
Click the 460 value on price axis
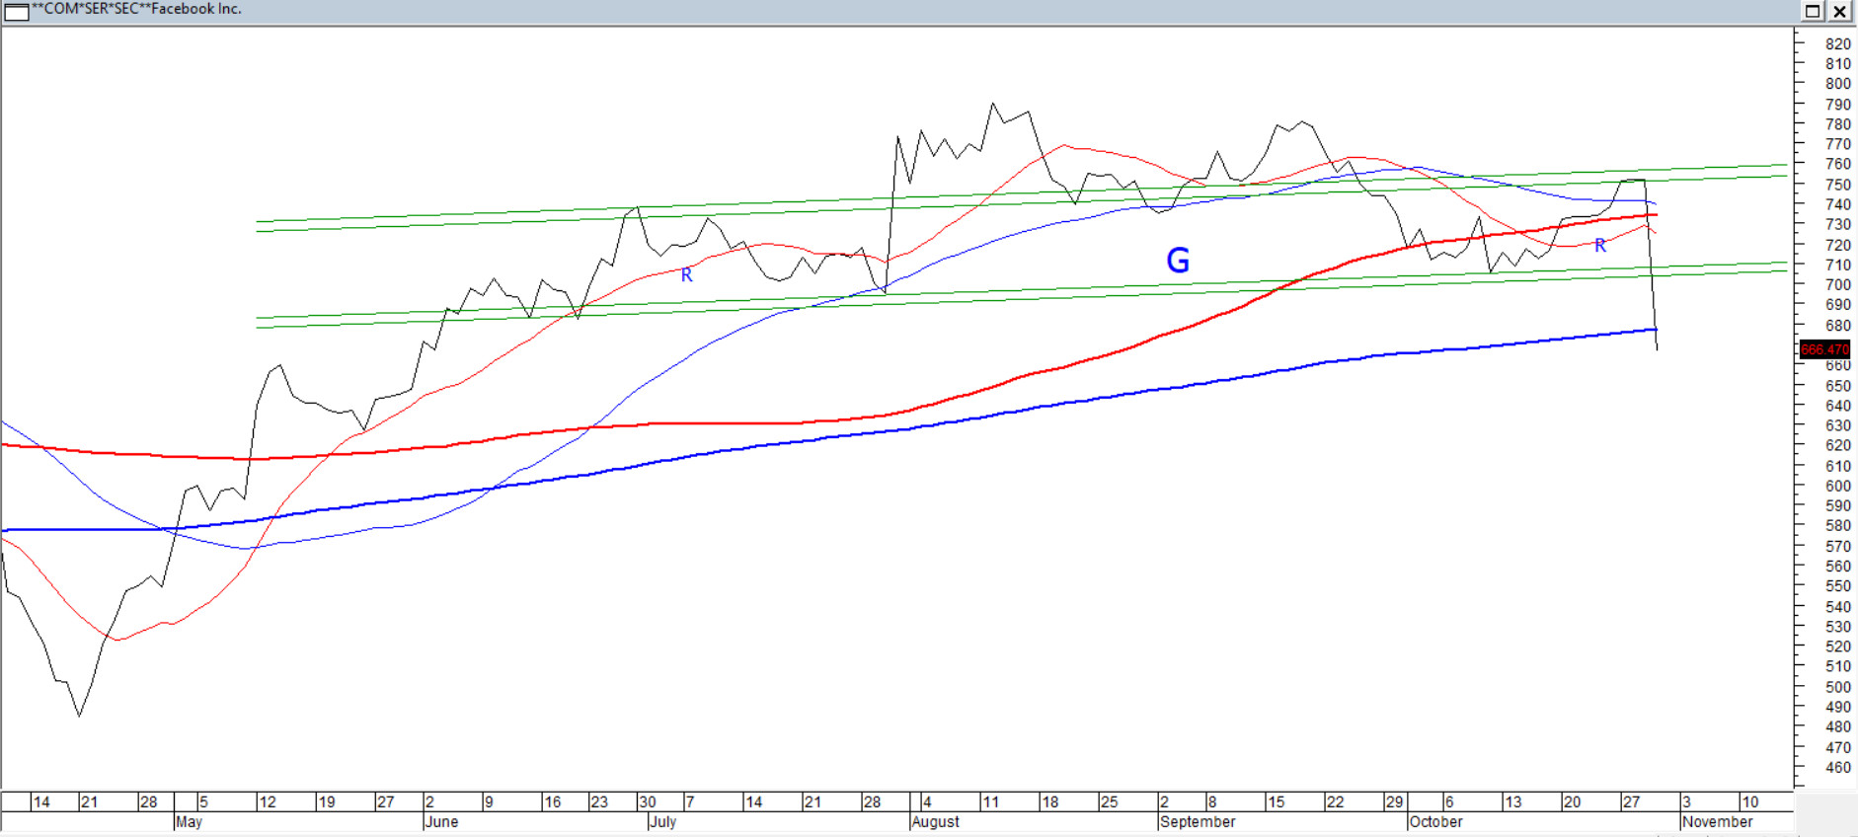[1837, 767]
